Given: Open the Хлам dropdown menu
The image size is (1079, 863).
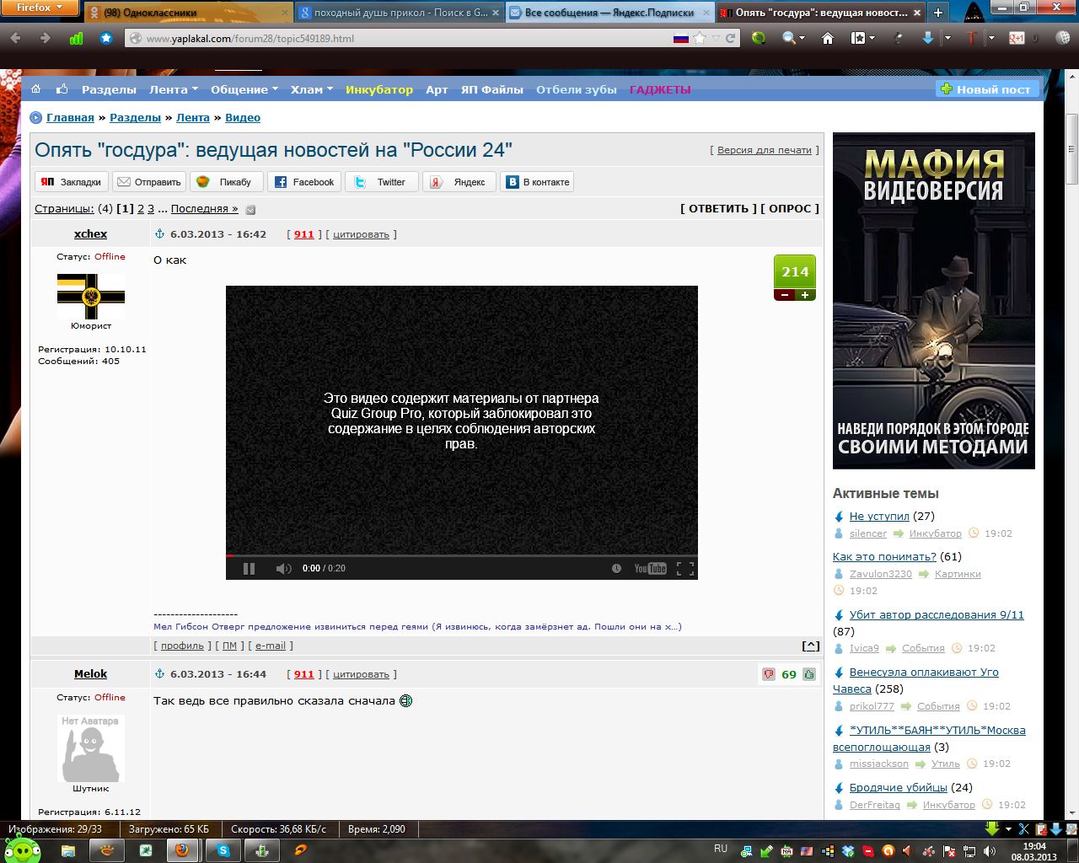Looking at the screenshot, I should point(312,89).
